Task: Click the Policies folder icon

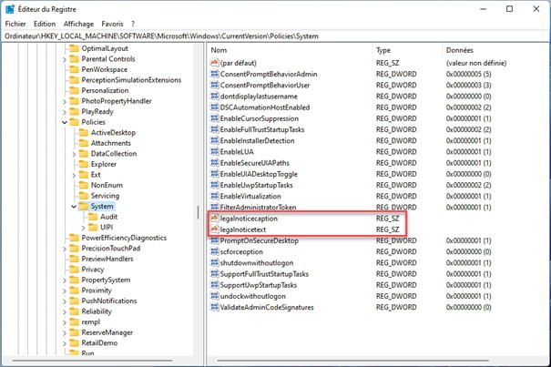Action: tap(74, 121)
